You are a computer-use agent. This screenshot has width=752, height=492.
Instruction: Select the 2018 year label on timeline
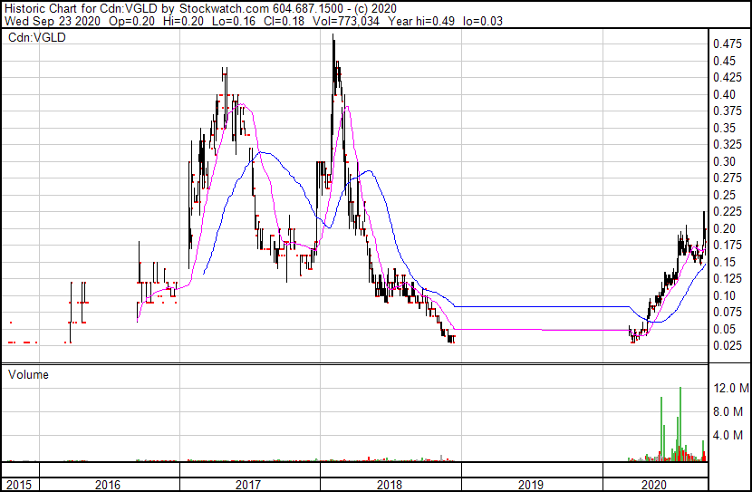coord(390,485)
